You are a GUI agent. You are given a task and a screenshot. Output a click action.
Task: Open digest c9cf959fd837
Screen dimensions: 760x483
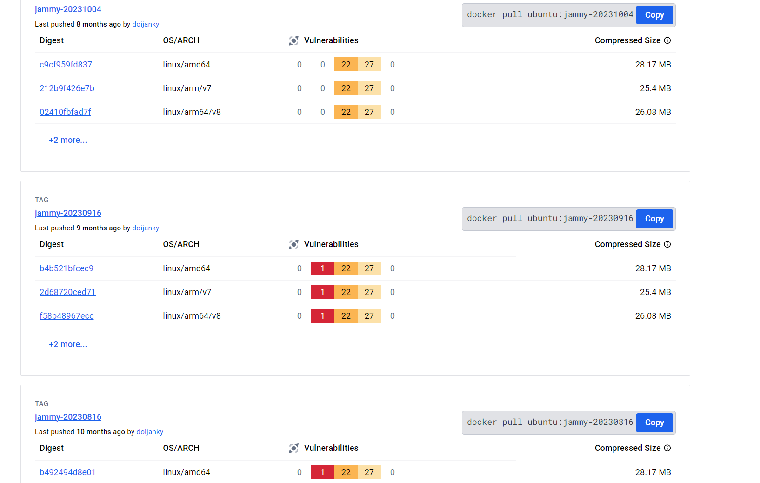coord(66,65)
